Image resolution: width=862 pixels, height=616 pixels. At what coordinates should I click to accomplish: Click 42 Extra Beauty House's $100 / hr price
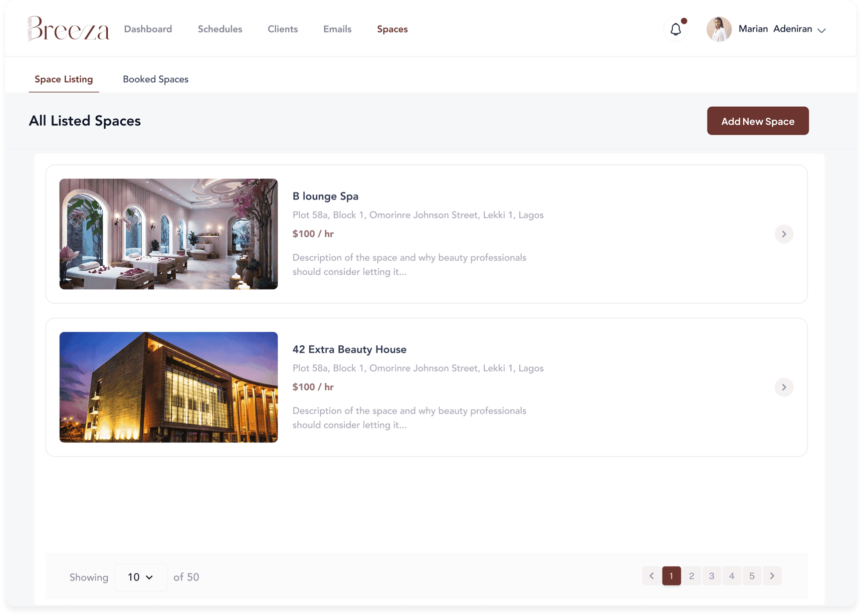coord(313,387)
